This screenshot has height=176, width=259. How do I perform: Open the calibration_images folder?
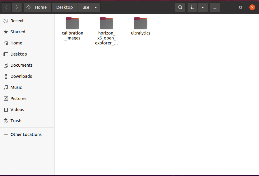[72, 23]
